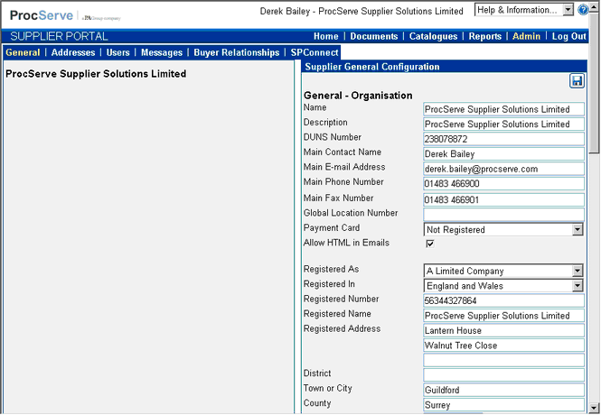This screenshot has width=601, height=415.
Task: Click Log Out link
Action: pyautogui.click(x=568, y=36)
